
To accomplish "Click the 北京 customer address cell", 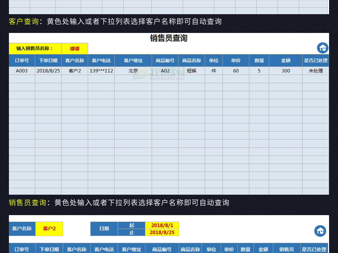I will [133, 70].
